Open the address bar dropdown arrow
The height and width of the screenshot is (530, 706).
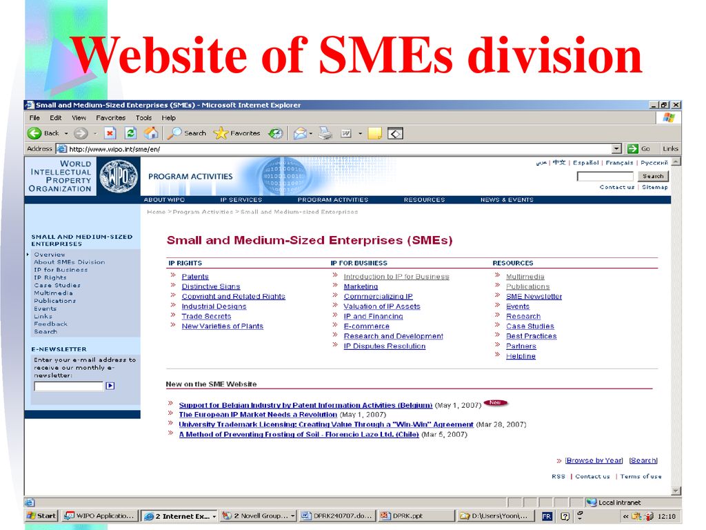point(617,149)
